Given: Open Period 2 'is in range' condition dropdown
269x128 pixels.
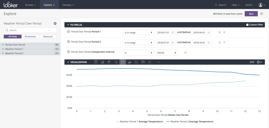Looking at the screenshot, I should [x=138, y=42].
